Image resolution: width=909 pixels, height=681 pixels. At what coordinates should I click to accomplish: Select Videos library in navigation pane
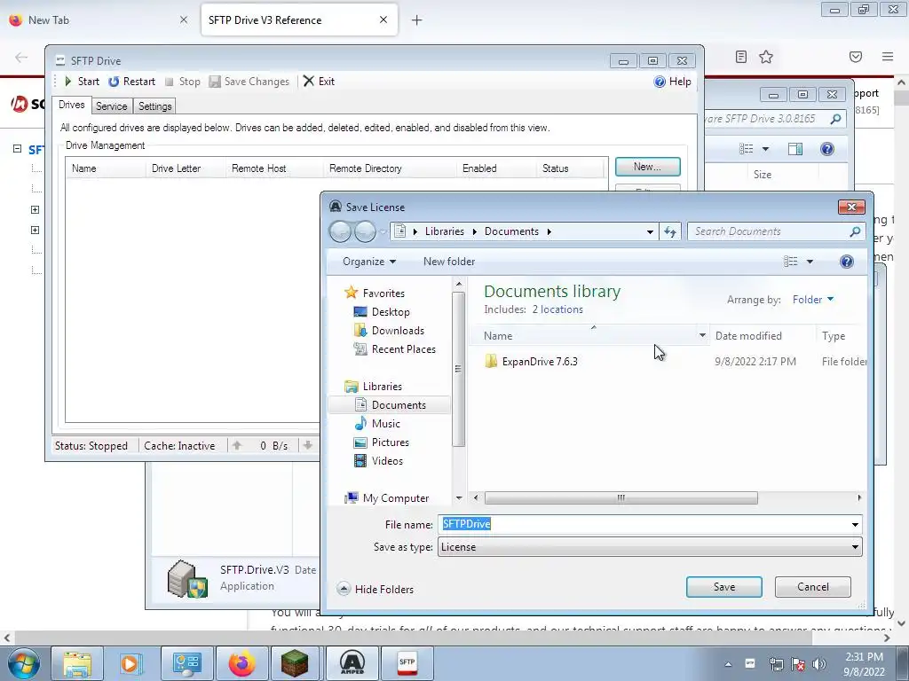pos(378,461)
